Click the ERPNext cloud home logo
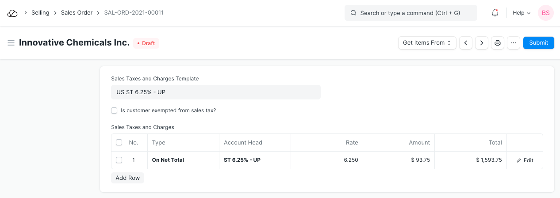The image size is (560, 198). point(12,13)
